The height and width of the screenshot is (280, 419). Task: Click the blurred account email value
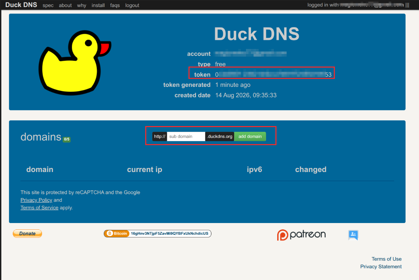[x=251, y=53]
